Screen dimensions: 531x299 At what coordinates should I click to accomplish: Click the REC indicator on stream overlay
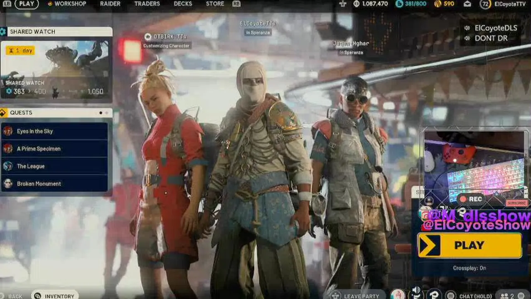tap(471, 199)
